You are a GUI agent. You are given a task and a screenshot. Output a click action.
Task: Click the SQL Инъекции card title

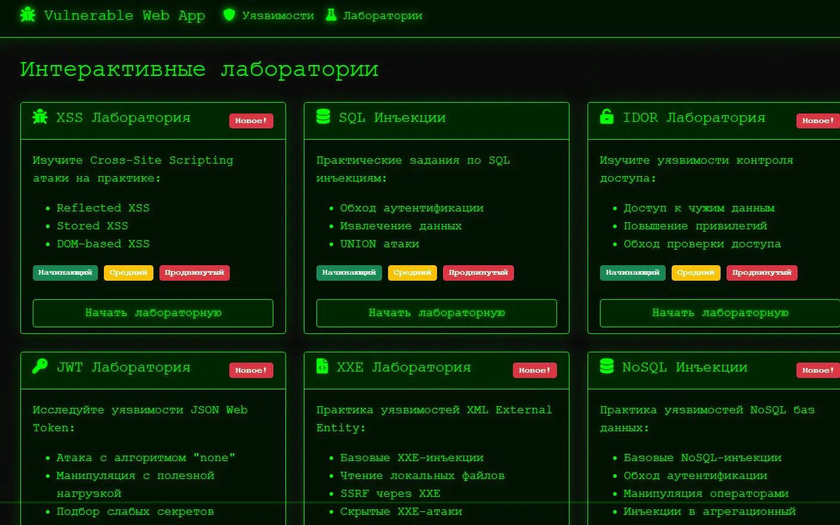392,118
